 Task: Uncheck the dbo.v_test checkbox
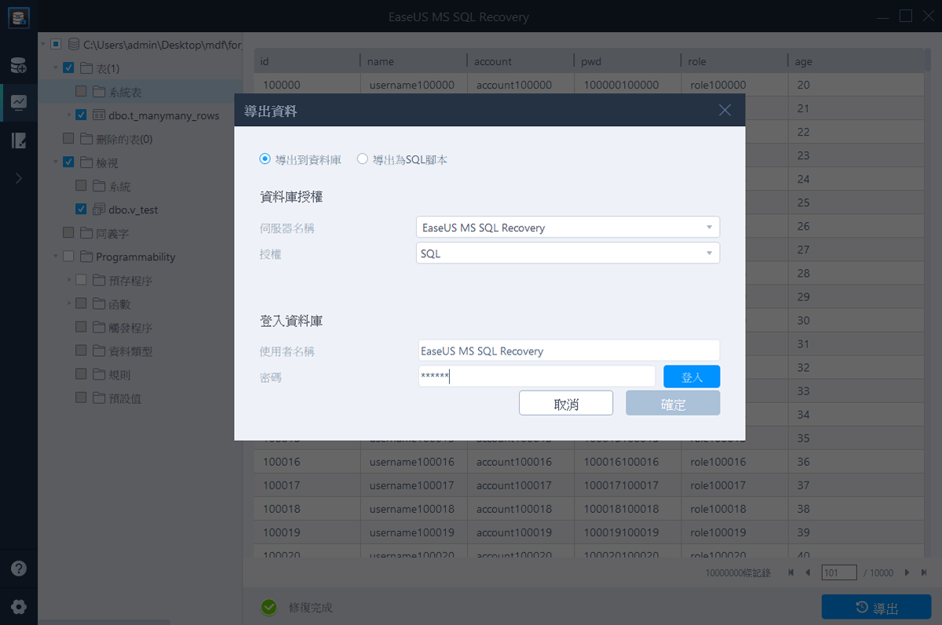81,209
